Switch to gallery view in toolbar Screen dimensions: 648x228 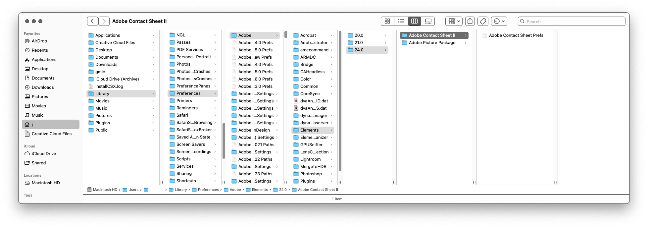click(x=428, y=21)
